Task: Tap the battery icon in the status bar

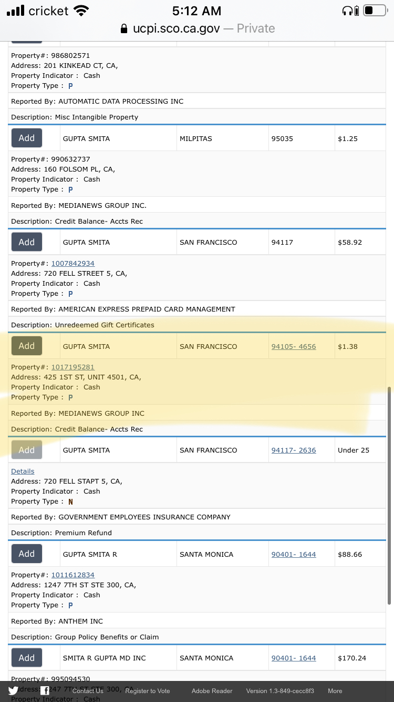Action: pyautogui.click(x=375, y=11)
